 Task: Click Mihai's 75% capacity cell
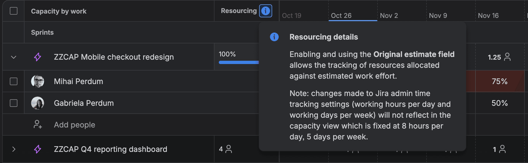pyautogui.click(x=500, y=81)
